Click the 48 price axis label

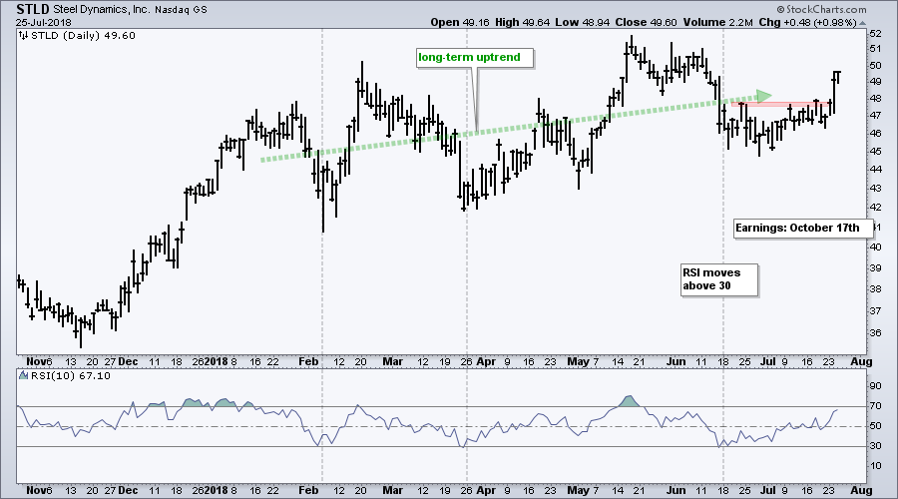[876, 98]
